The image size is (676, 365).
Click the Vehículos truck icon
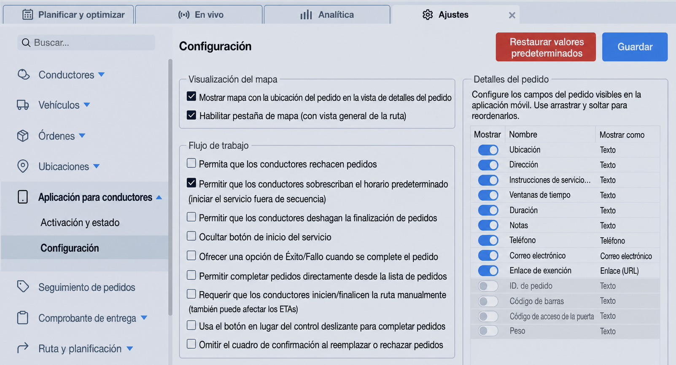[x=23, y=105]
